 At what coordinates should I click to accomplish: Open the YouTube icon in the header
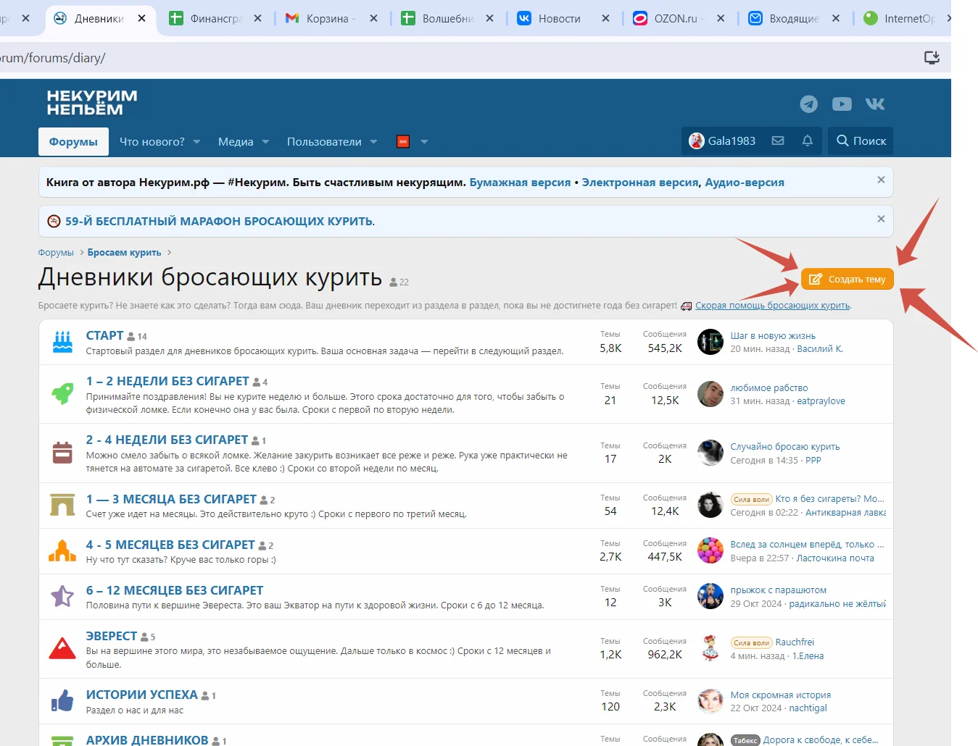click(842, 104)
